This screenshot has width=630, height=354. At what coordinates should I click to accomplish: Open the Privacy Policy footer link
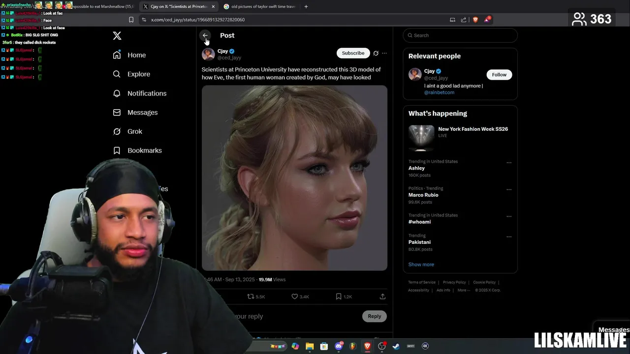[x=454, y=282]
